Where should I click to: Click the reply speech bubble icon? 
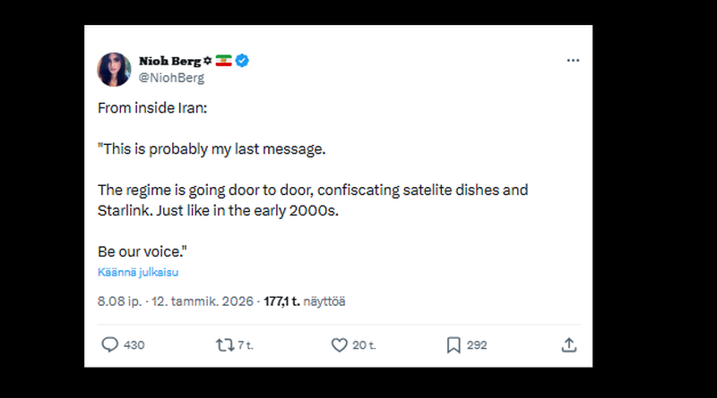(x=110, y=345)
